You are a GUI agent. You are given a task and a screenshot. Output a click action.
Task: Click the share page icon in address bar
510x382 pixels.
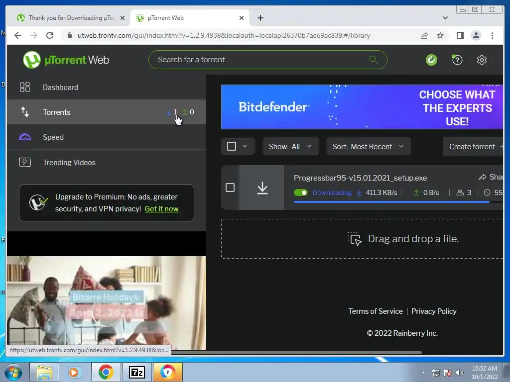coord(424,35)
